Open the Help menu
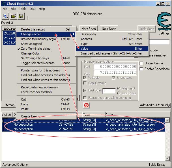The height and width of the screenshot is (168, 172). click(42, 9)
